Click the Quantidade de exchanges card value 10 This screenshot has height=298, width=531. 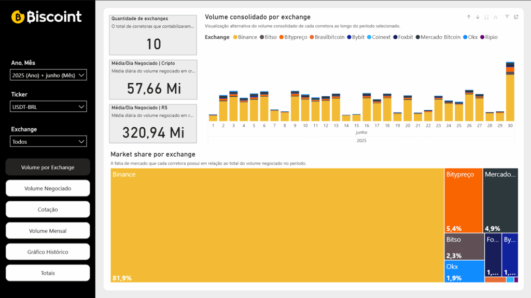[x=153, y=44]
